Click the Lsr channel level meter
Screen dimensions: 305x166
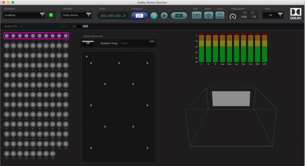[237, 48]
